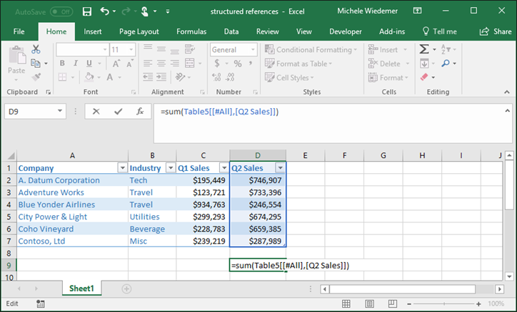Image resolution: width=517 pixels, height=312 pixels.
Task: Click the Increase Font Size icon
Action: click(116, 63)
